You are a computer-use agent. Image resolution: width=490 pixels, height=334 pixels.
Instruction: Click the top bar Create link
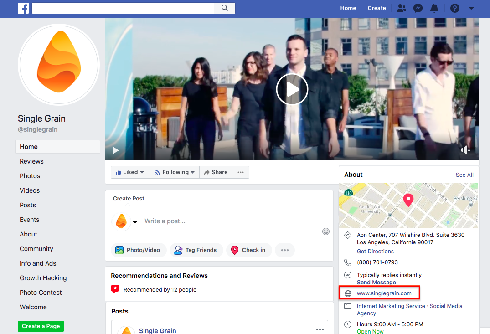pos(377,8)
